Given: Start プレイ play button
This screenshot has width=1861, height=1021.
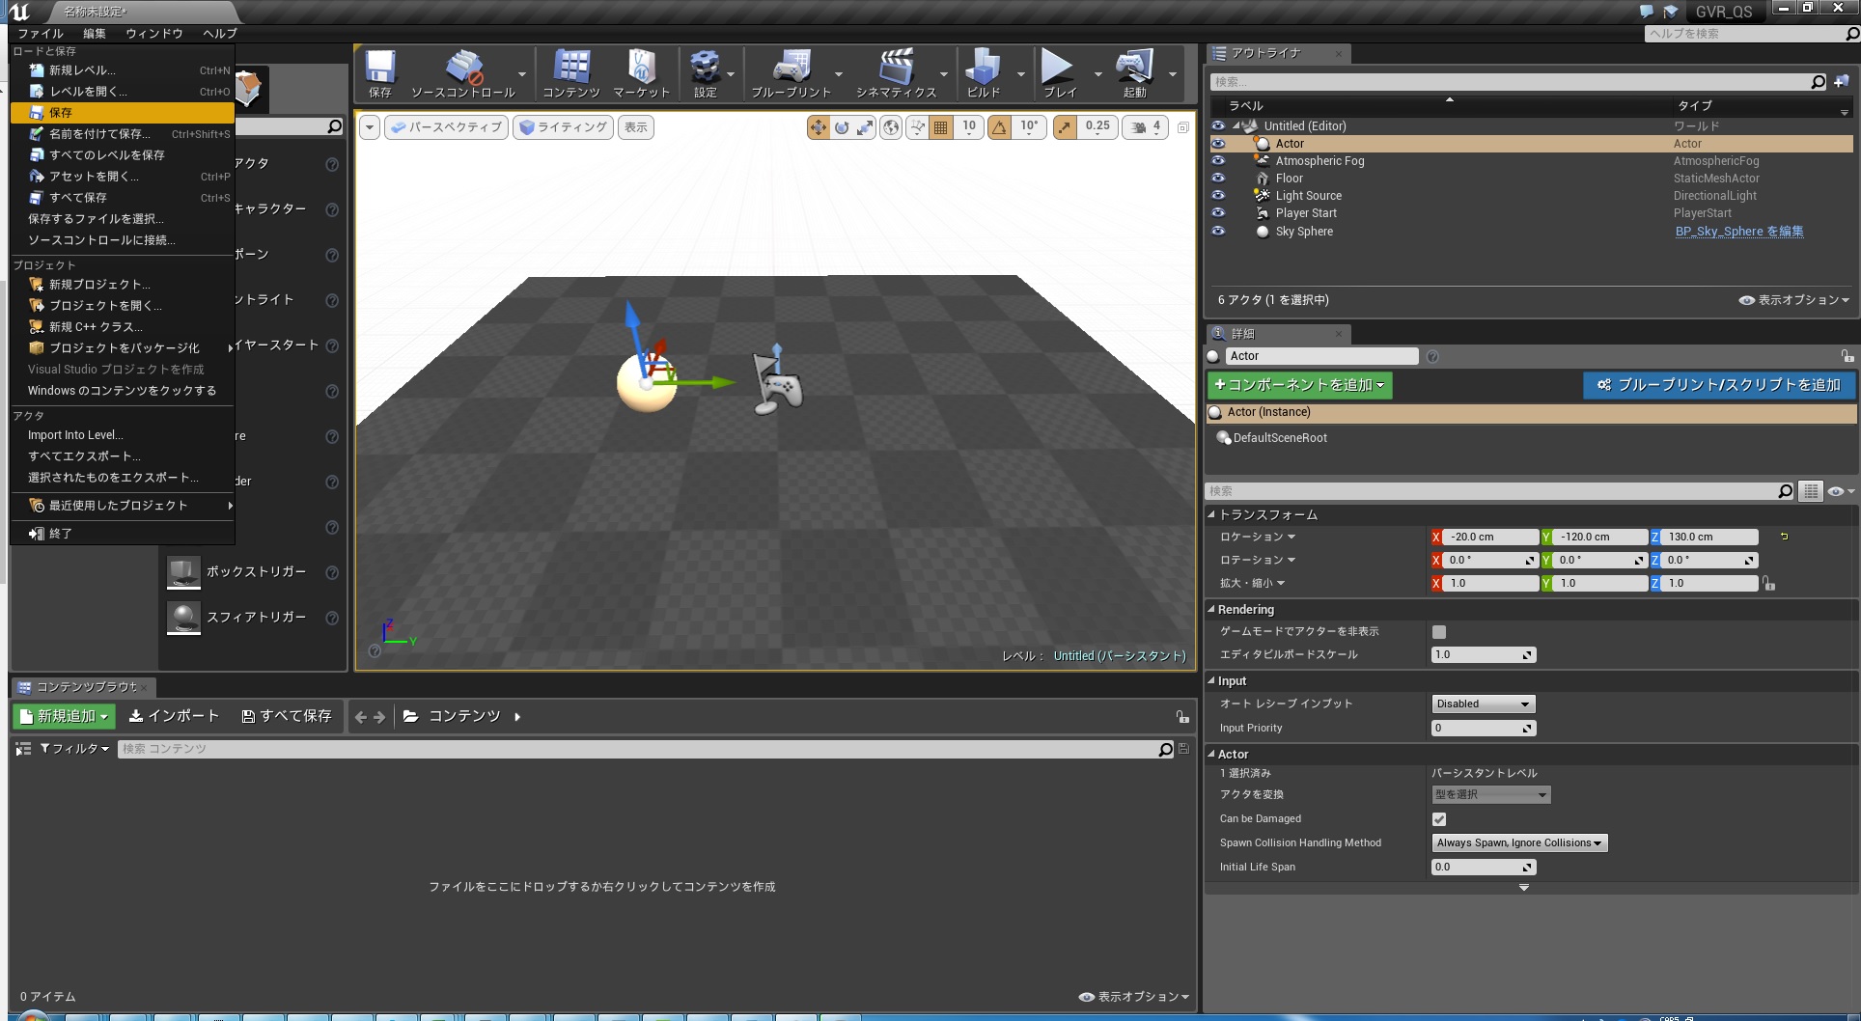Looking at the screenshot, I should (1059, 74).
